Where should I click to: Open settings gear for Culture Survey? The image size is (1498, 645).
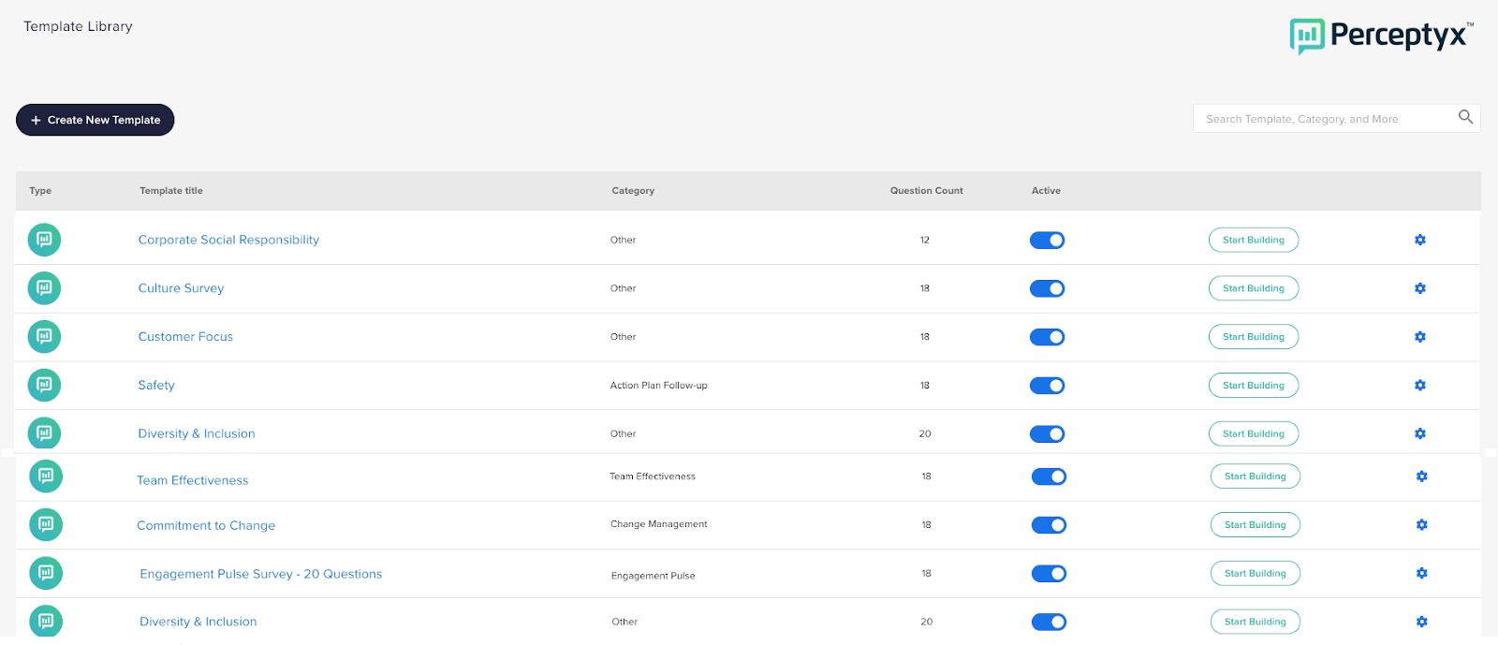click(1420, 288)
